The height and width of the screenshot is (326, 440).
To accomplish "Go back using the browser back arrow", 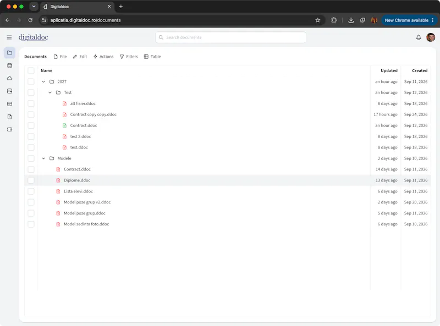I will click(x=8, y=20).
